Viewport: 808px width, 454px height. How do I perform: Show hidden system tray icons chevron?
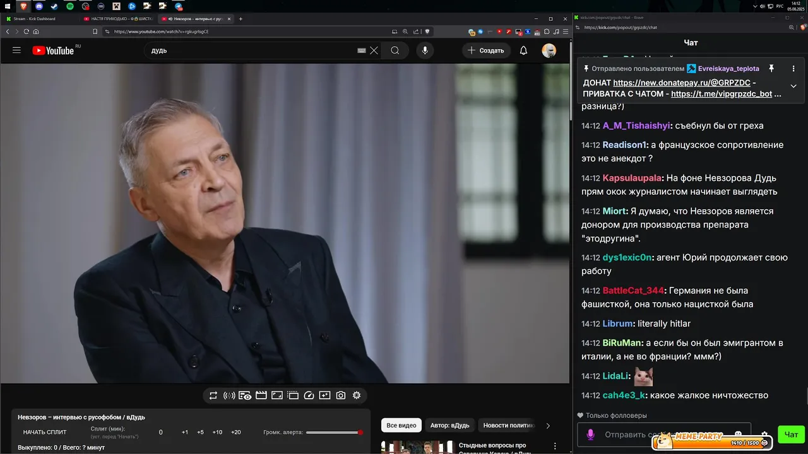click(x=755, y=6)
